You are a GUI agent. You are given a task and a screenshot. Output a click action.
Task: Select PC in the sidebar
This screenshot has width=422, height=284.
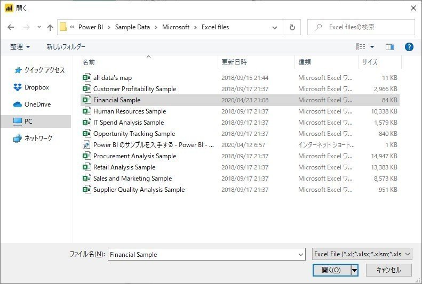click(x=36, y=121)
